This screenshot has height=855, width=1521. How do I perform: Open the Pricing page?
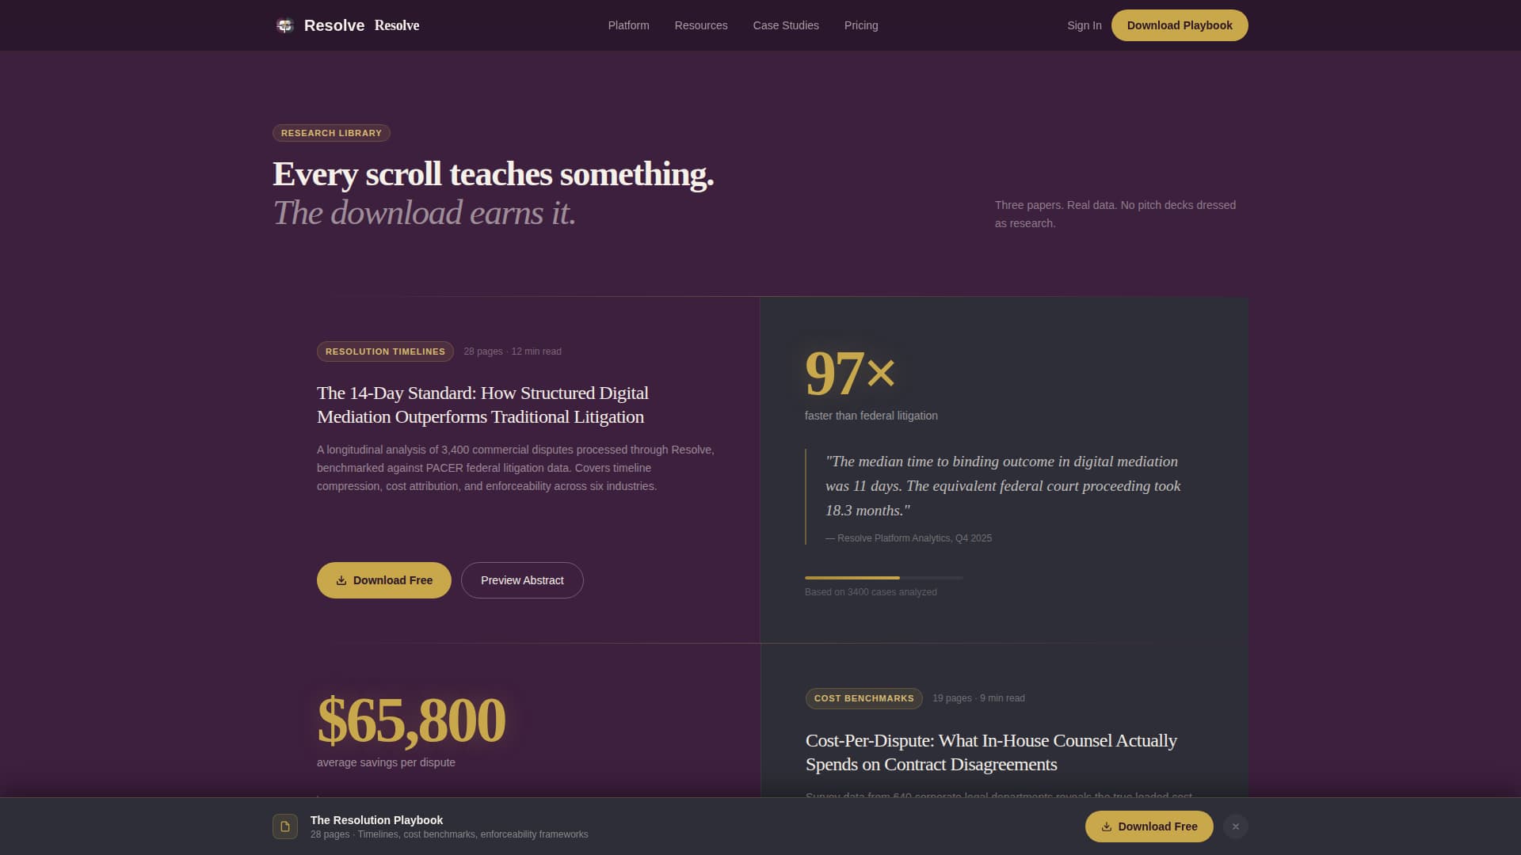(860, 25)
